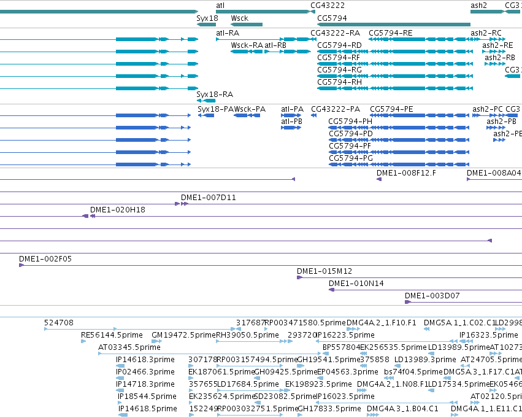
Task: Open EST EP04563.3prime
Action: [348, 372]
